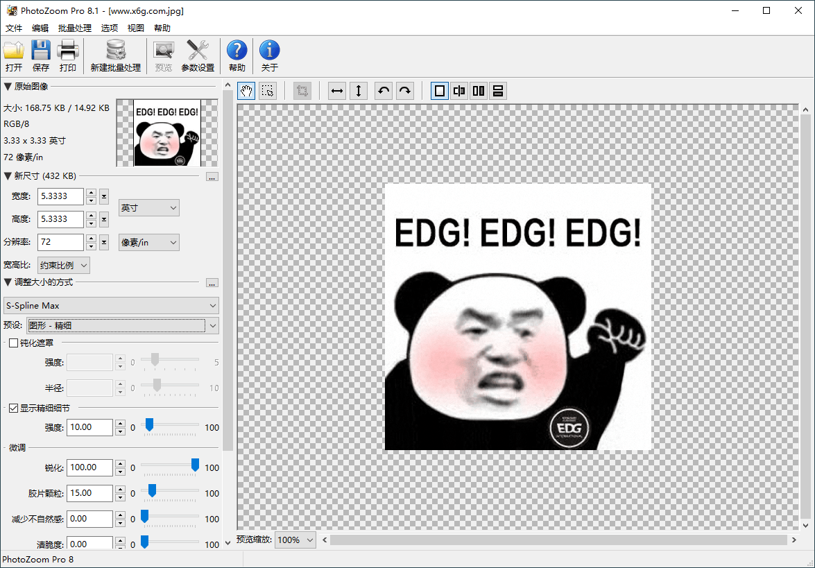Image resolution: width=815 pixels, height=568 pixels.
Task: Select the hand pan tool
Action: pos(246,91)
